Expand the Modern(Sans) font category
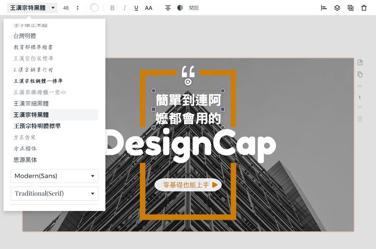This screenshot has width=376, height=249. click(x=55, y=176)
